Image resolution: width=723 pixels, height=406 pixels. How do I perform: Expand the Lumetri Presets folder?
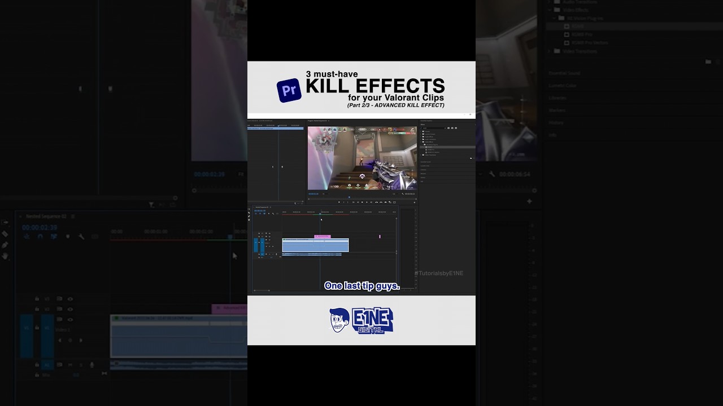(421, 134)
